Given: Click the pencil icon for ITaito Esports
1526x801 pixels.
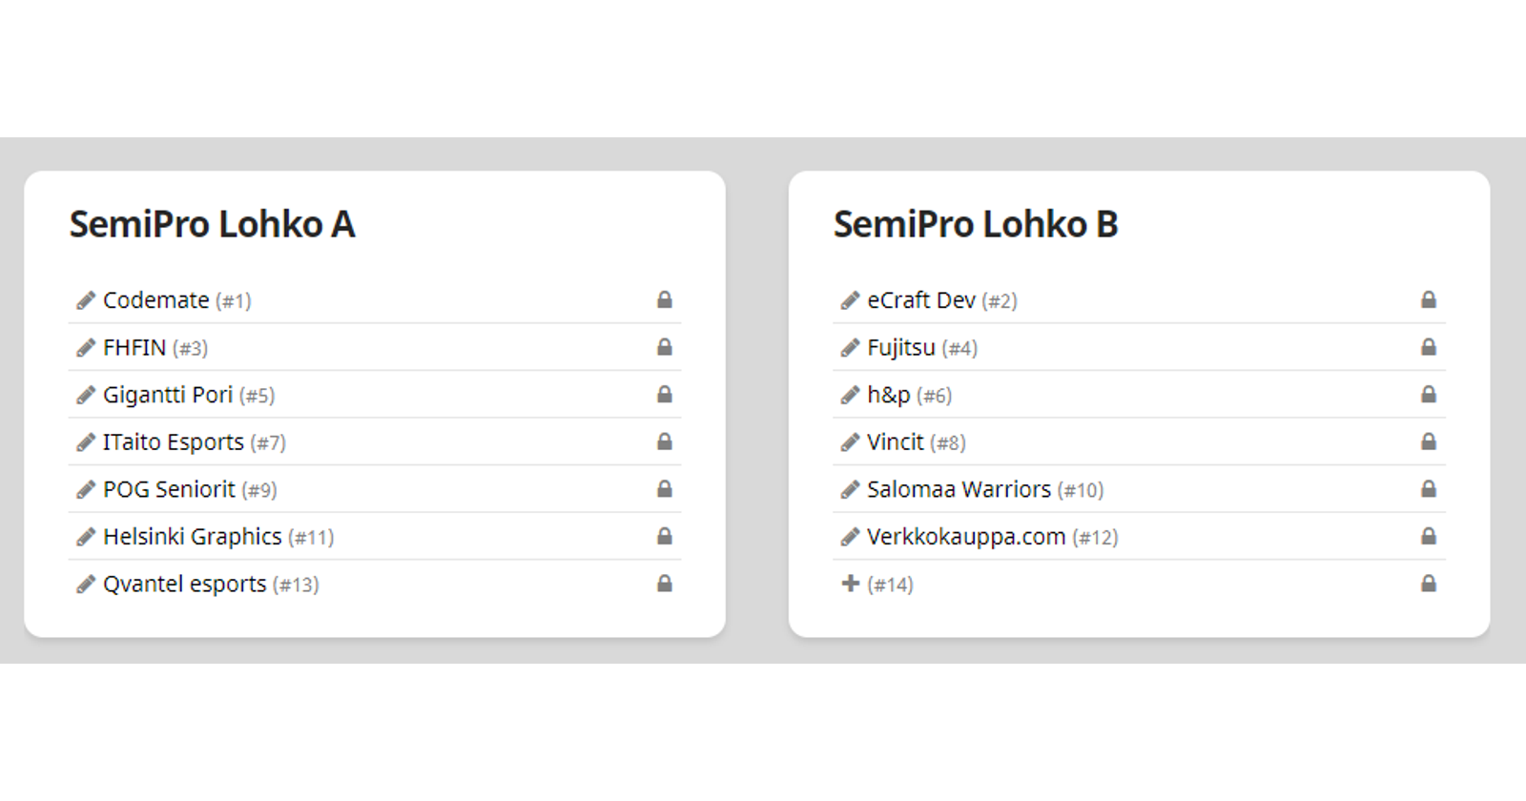Looking at the screenshot, I should [x=86, y=442].
